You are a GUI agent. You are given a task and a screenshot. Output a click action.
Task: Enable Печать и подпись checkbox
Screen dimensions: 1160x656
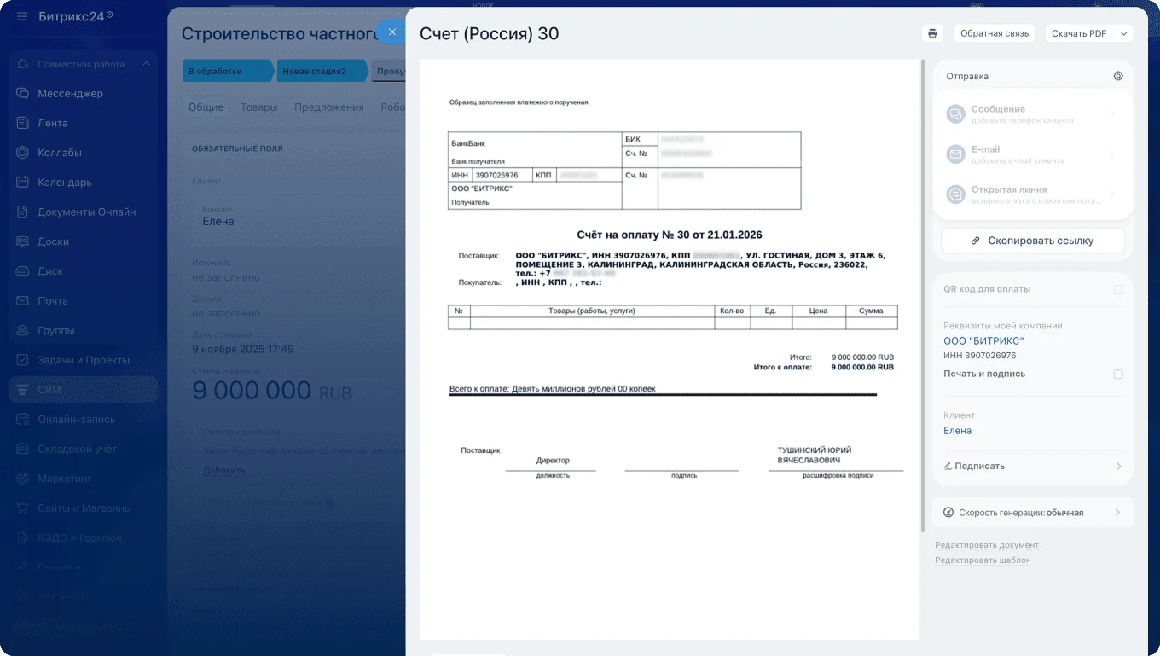[1118, 374]
